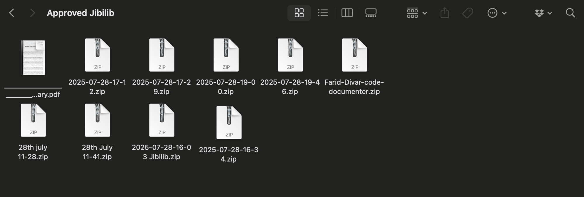Switch to gallery view
Screen dimensions: 584x197
point(371,13)
